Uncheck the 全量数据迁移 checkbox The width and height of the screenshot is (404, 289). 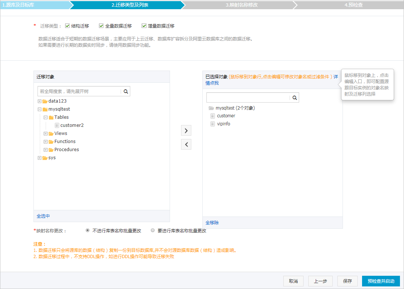[x=101, y=26]
